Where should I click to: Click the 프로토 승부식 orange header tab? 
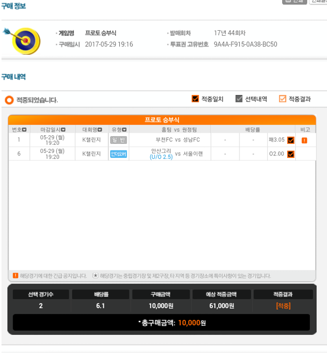point(162,120)
